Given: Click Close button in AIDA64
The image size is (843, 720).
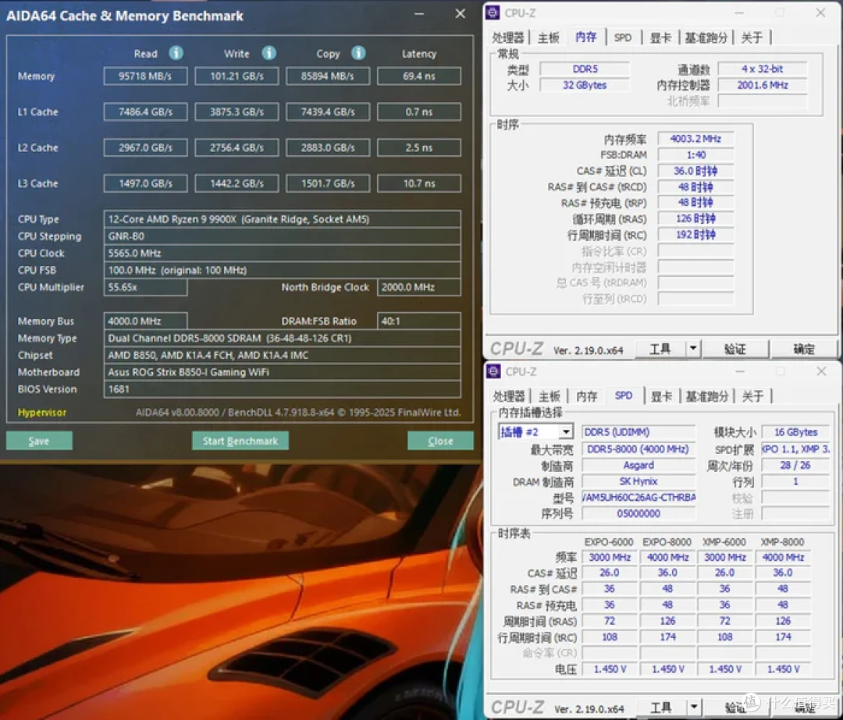Looking at the screenshot, I should pyautogui.click(x=440, y=442).
